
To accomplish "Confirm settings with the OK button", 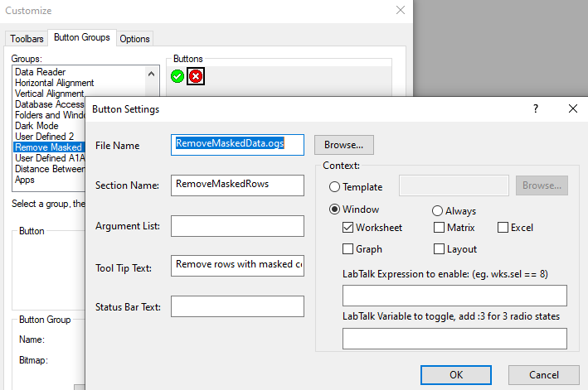I will pyautogui.click(x=456, y=374).
